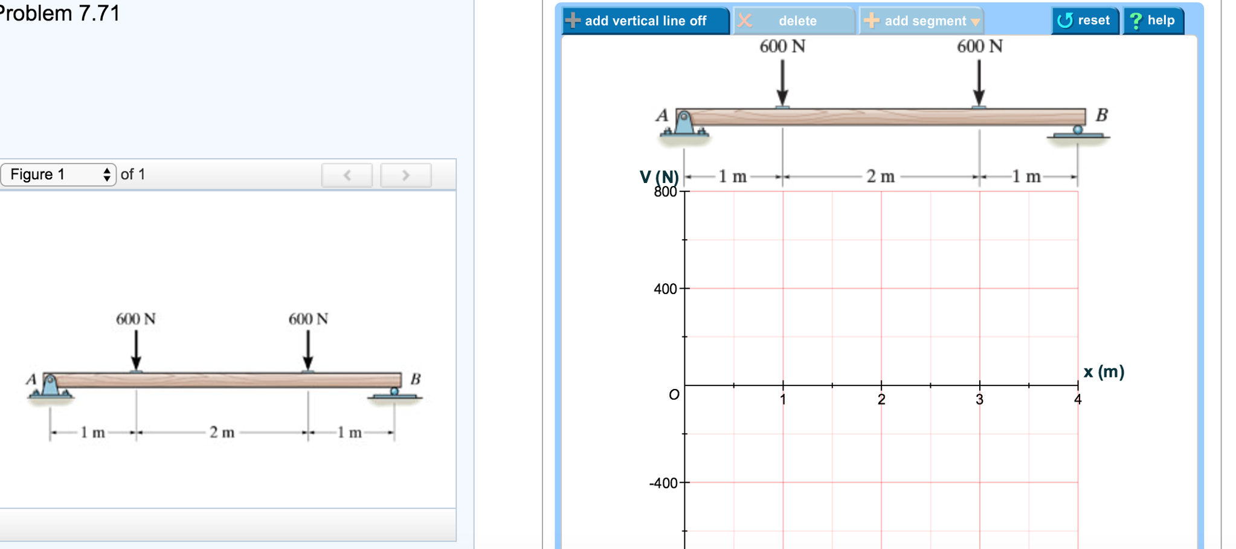This screenshot has width=1236, height=549.
Task: Click the grid at x equals 2
Action: 881,384
